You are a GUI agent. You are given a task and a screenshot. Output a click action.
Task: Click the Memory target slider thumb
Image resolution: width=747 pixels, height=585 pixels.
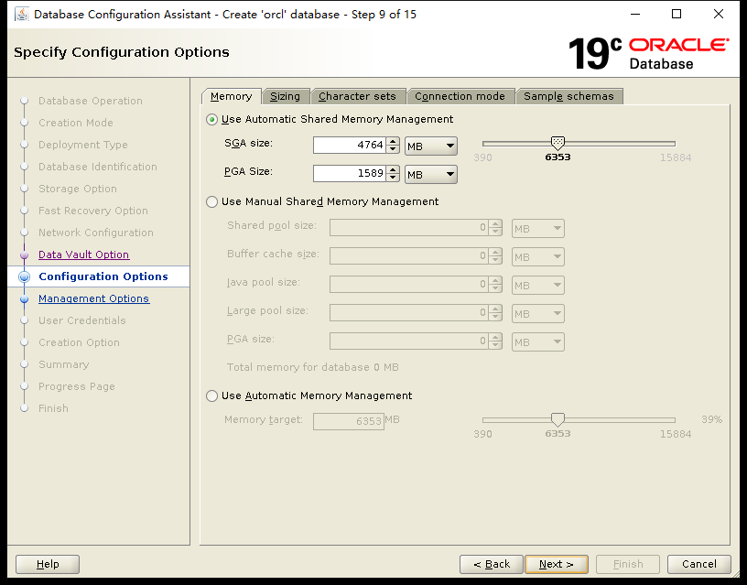(x=558, y=419)
